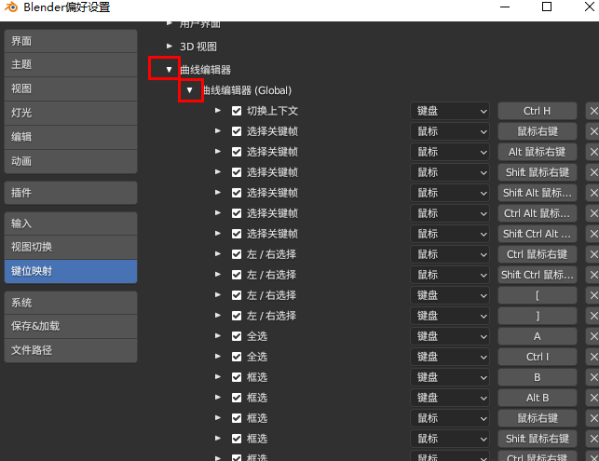Go to the 灯光 tab

click(x=71, y=113)
